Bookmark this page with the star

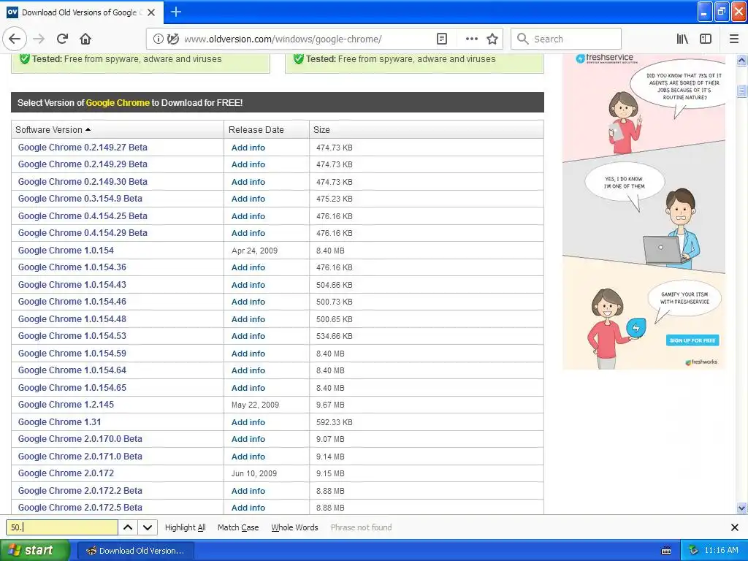[x=492, y=39]
